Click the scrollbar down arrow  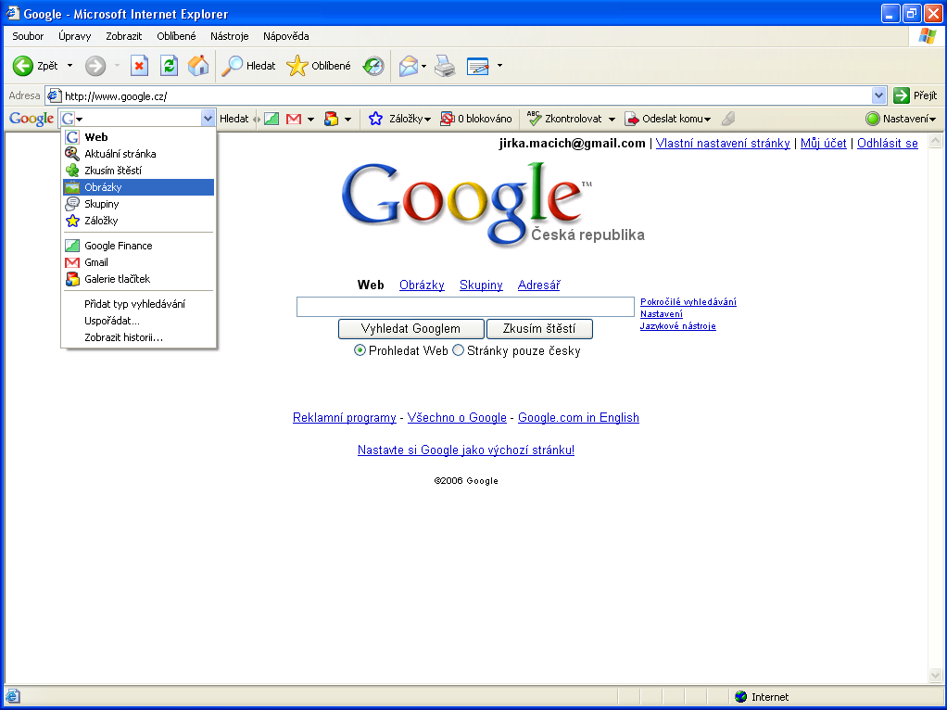pyautogui.click(x=935, y=676)
